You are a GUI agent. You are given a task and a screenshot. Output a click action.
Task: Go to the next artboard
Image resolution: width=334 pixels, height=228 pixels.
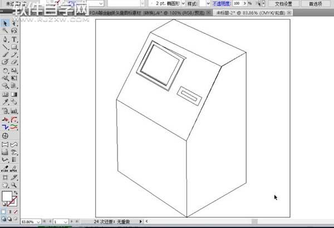point(72,221)
